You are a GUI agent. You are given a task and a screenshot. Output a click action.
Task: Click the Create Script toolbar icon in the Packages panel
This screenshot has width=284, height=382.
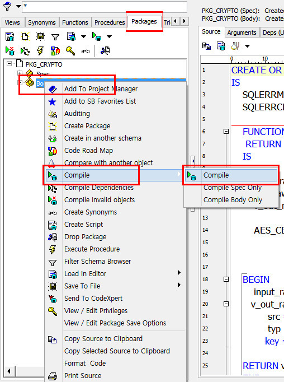click(x=10, y=36)
